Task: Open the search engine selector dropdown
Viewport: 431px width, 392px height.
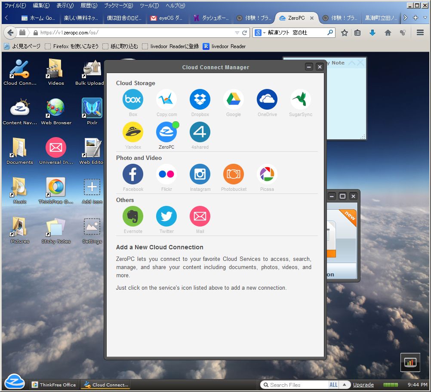Action: click(x=260, y=33)
